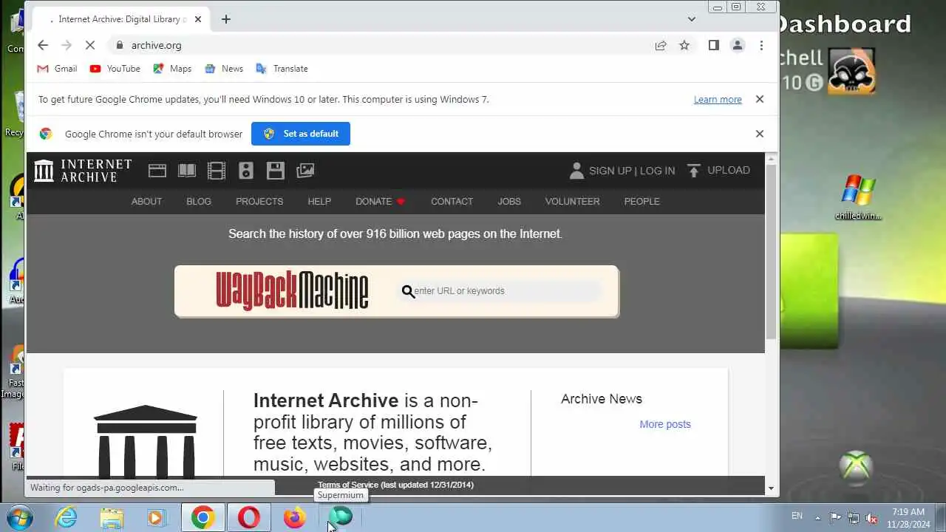Screen dimensions: 946x532
Task: Click the Set as default button
Action: coord(301,134)
